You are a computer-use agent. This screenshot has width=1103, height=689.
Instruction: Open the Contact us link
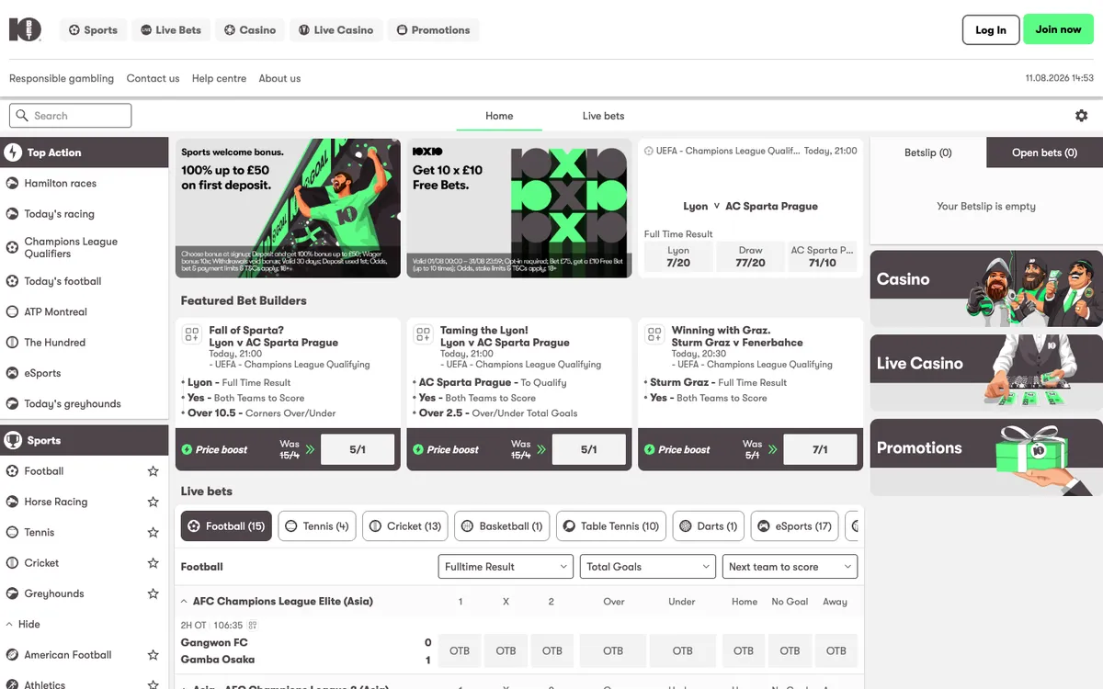tap(153, 78)
